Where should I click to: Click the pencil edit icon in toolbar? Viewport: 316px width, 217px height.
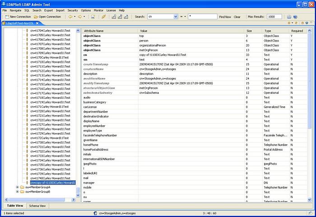click(103, 17)
